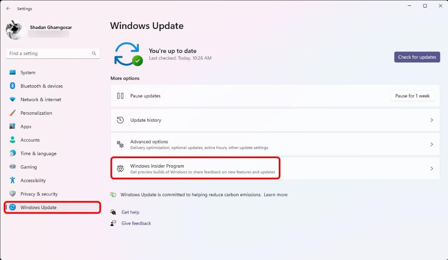Click the Update history clock icon

[x=120, y=120]
